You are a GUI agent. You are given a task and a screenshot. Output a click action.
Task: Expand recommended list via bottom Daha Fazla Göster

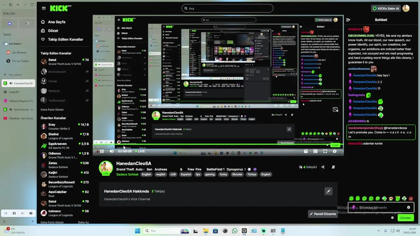point(52,222)
